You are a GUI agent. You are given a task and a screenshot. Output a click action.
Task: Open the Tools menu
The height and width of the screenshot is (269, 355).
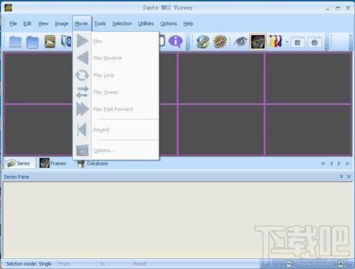click(100, 24)
